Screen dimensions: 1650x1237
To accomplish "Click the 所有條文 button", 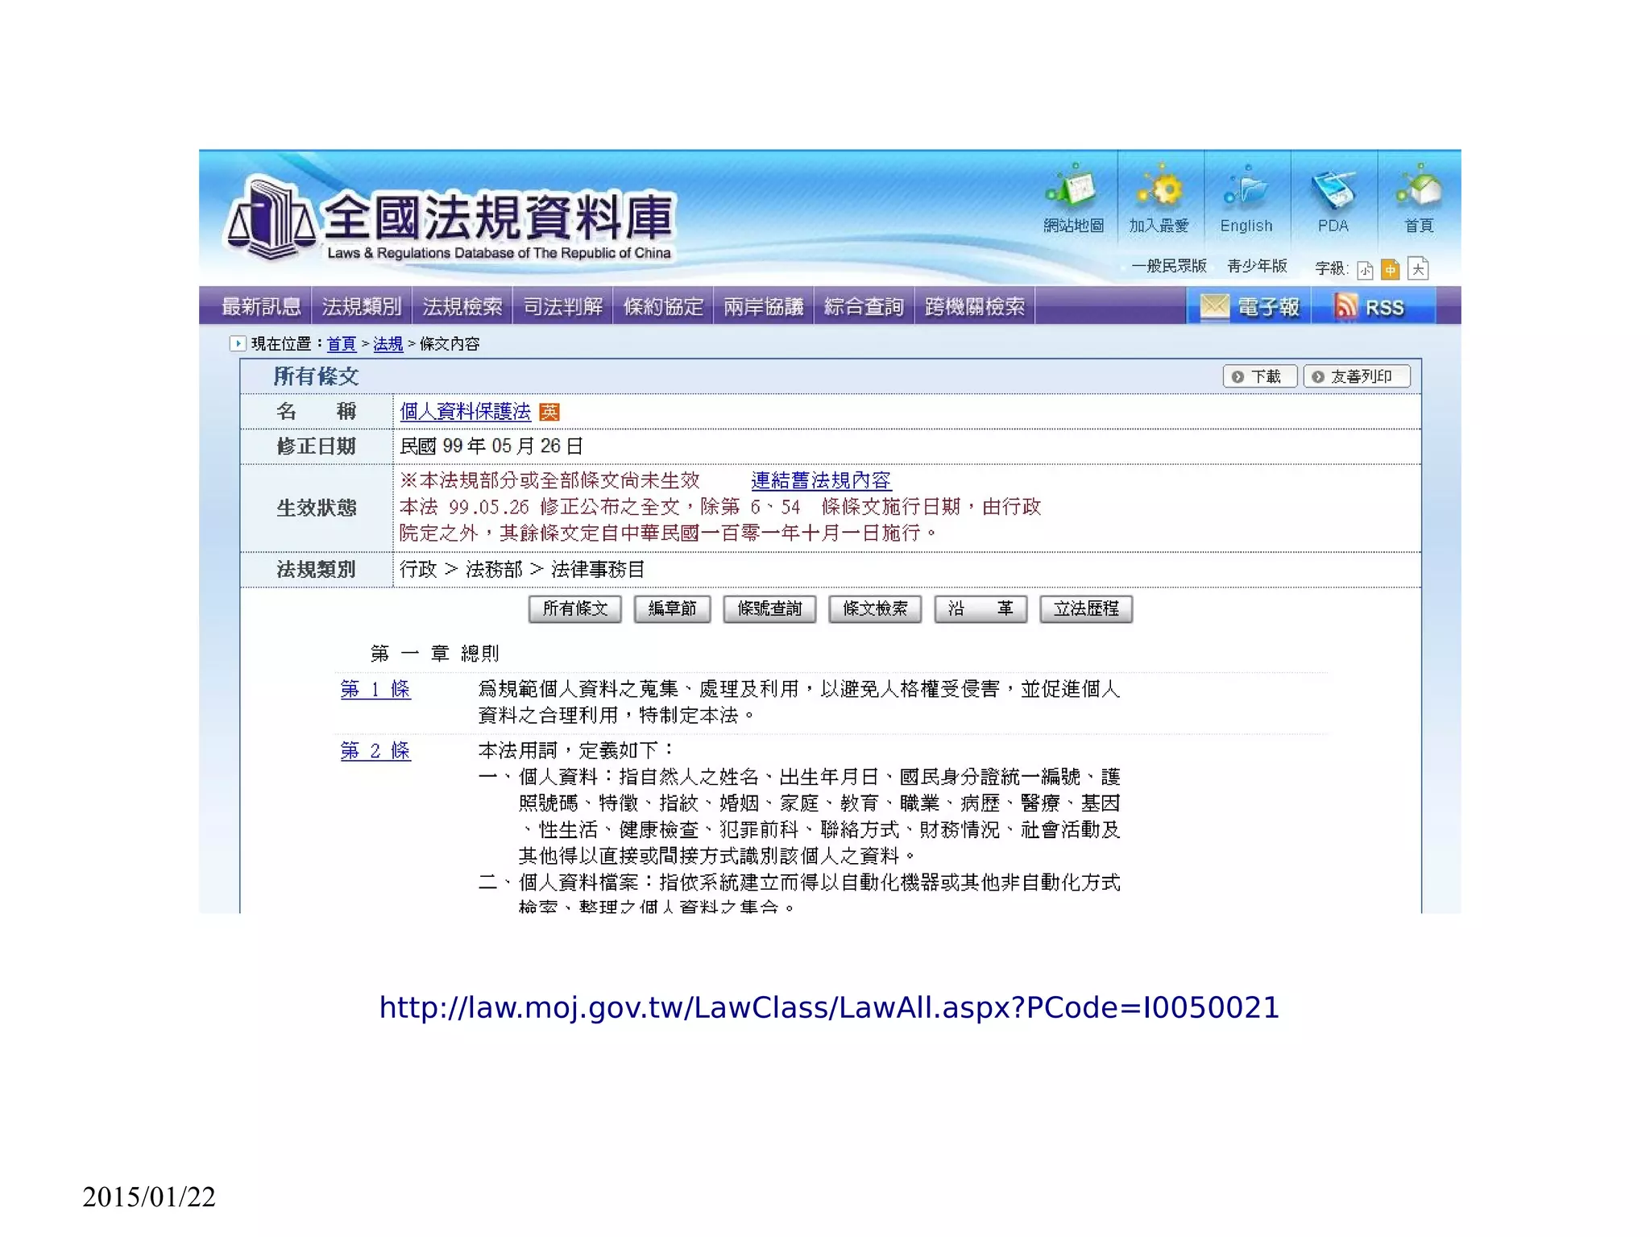I will coord(575,609).
